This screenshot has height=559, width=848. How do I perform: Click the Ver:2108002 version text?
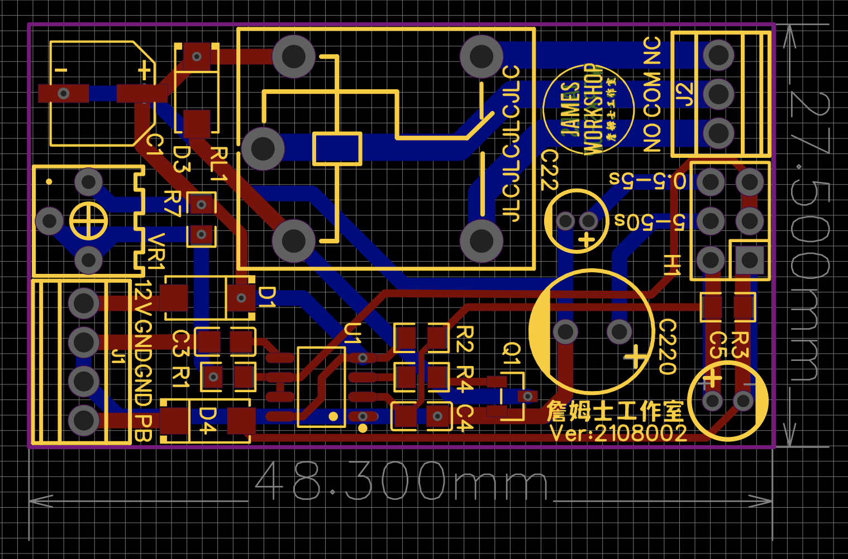click(620, 434)
